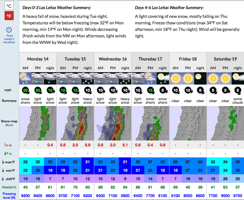This screenshot has width=244, height=200.
Task: Select the Friday 18 column header
Action: tap(188, 59)
